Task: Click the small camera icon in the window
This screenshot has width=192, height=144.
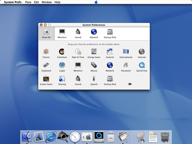Action: point(130,84)
